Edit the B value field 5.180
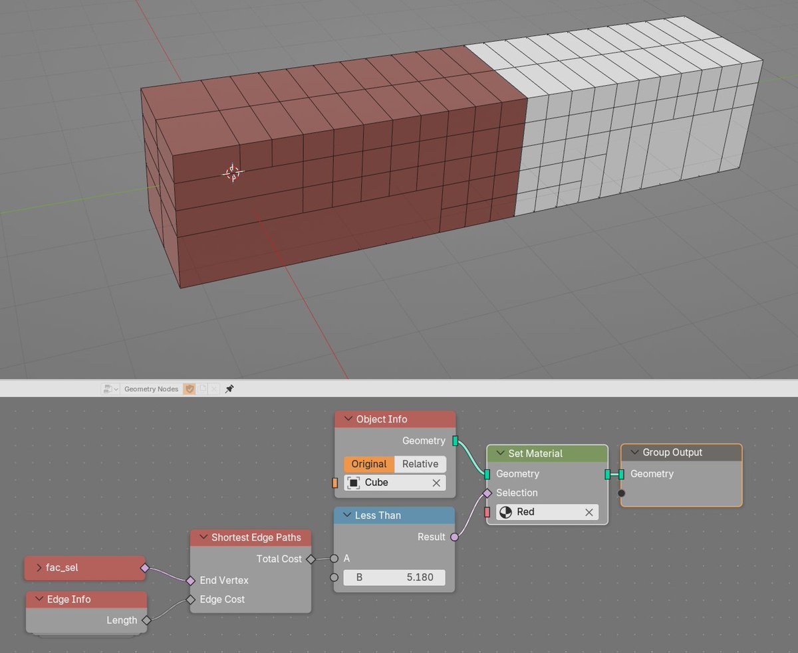This screenshot has height=653, width=798. 394,577
